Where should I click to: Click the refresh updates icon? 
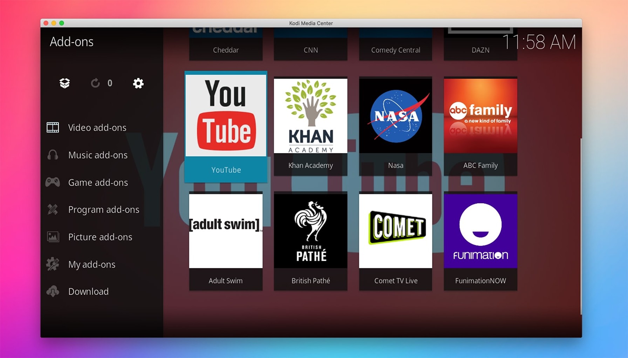[95, 83]
